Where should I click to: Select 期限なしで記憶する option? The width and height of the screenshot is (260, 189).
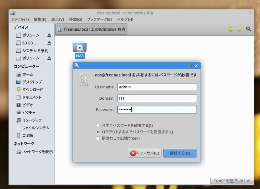[x=98, y=138]
